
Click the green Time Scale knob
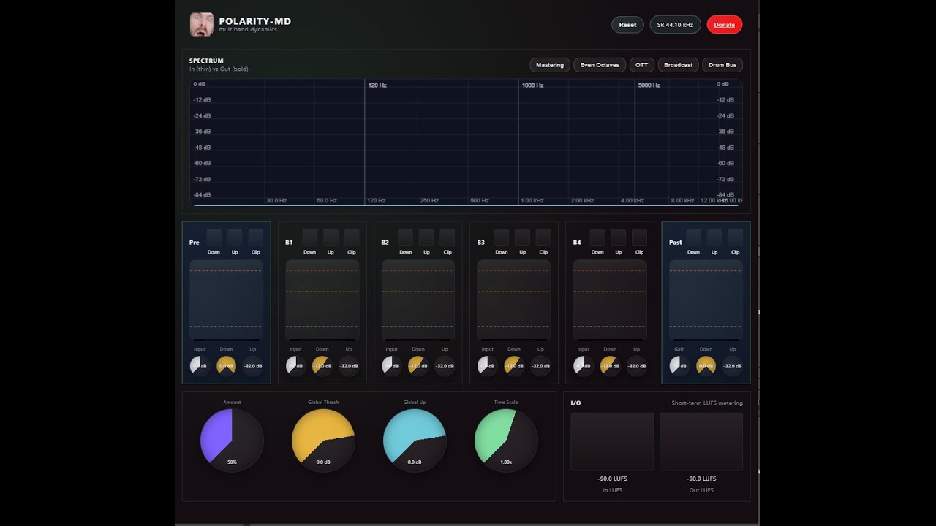(506, 441)
